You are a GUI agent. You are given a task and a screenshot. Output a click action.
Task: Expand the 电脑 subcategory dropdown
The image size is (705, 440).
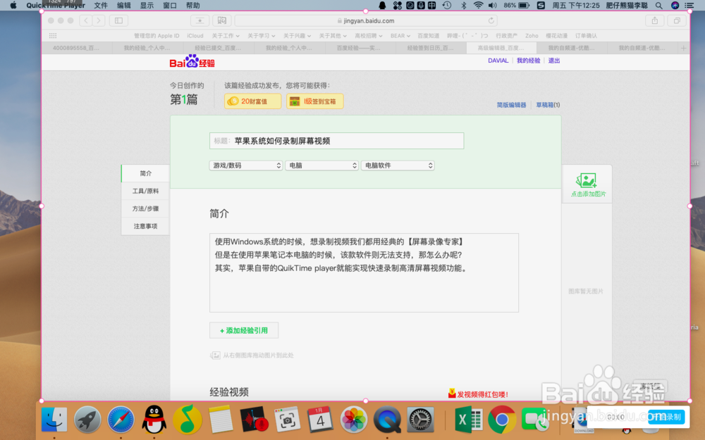321,165
